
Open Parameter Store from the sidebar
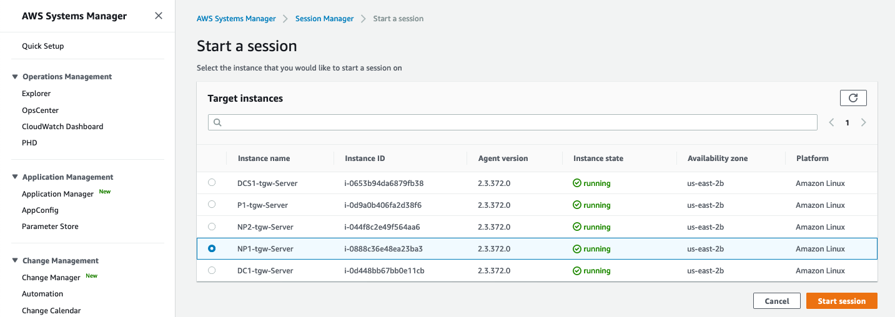(50, 227)
